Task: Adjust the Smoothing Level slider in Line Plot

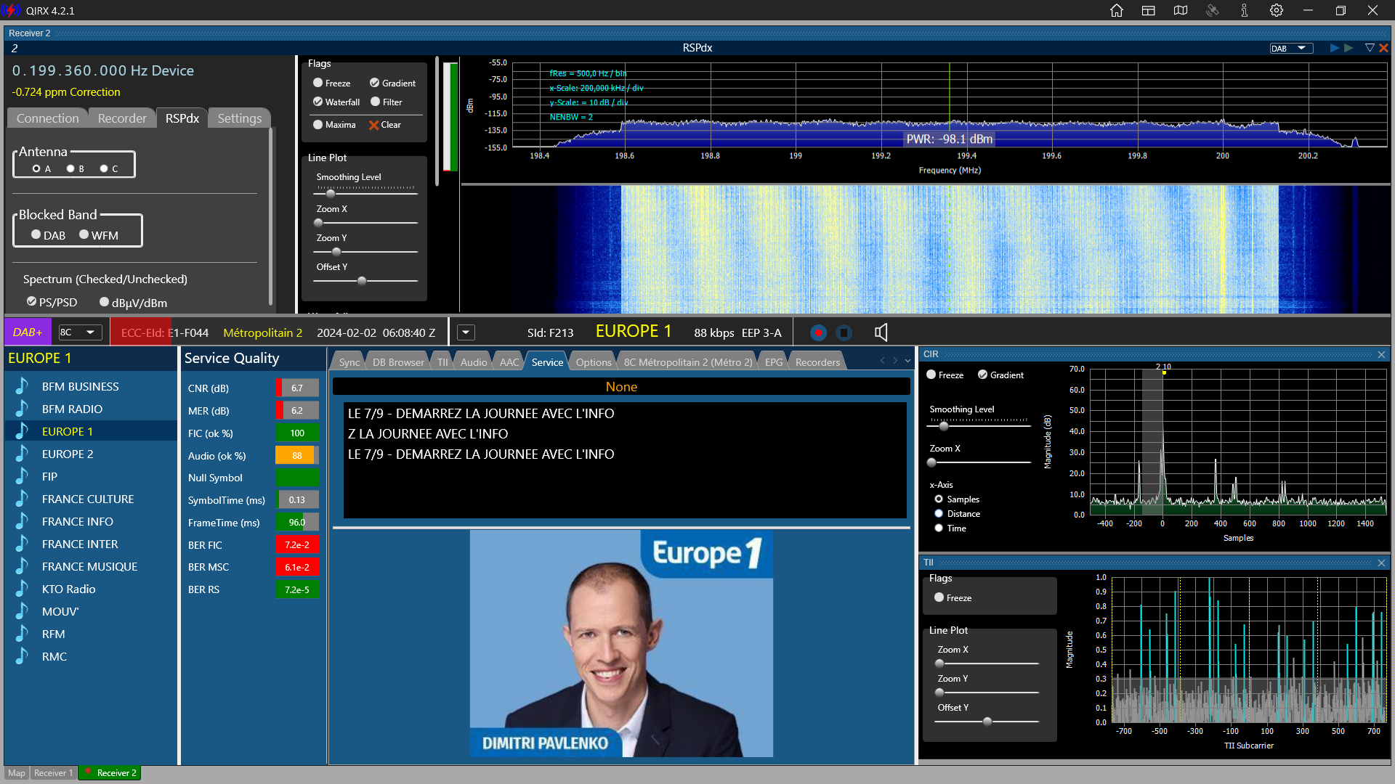Action: (331, 194)
